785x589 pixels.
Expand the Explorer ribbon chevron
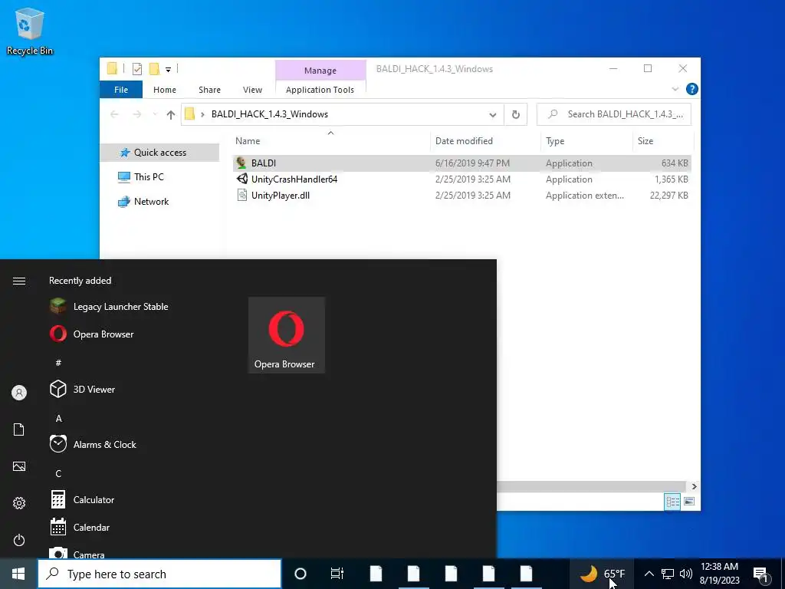[x=675, y=89]
